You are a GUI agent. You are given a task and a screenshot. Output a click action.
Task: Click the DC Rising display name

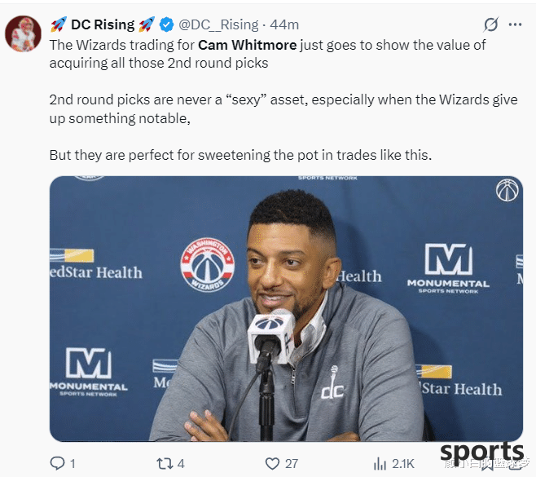click(103, 24)
